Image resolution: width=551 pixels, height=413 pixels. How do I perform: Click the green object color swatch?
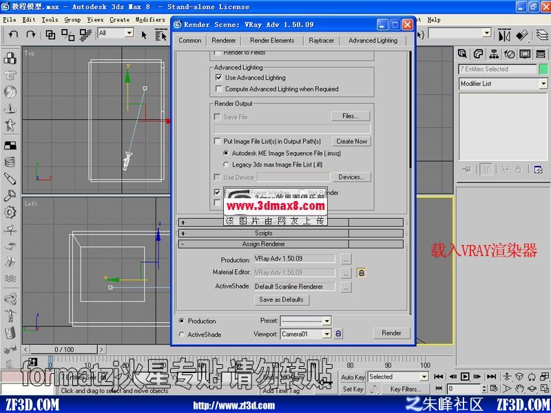coord(543,70)
